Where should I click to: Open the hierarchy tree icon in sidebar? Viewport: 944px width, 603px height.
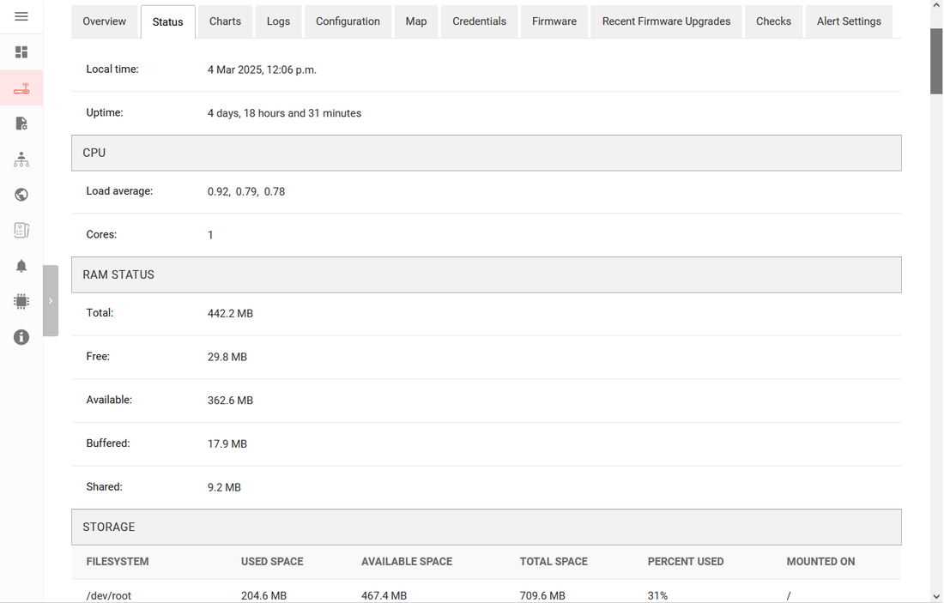point(21,160)
